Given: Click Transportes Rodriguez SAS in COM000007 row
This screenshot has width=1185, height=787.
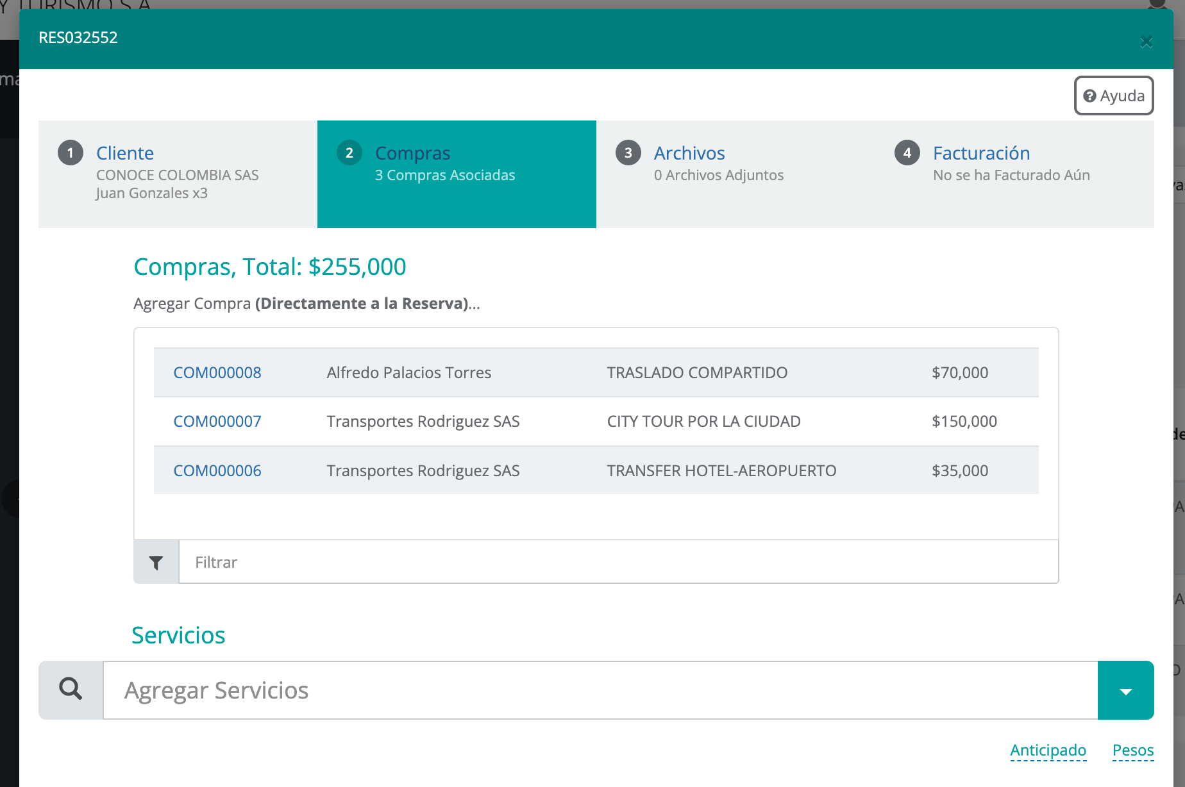Looking at the screenshot, I should [423, 422].
